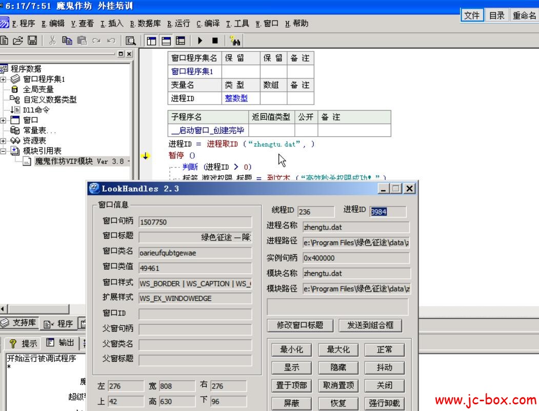Collapse the 模块引用表 tree node

4,151
